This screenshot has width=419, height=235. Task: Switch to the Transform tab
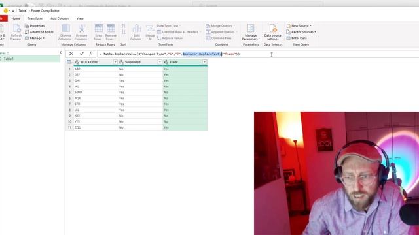pyautogui.click(x=35, y=18)
